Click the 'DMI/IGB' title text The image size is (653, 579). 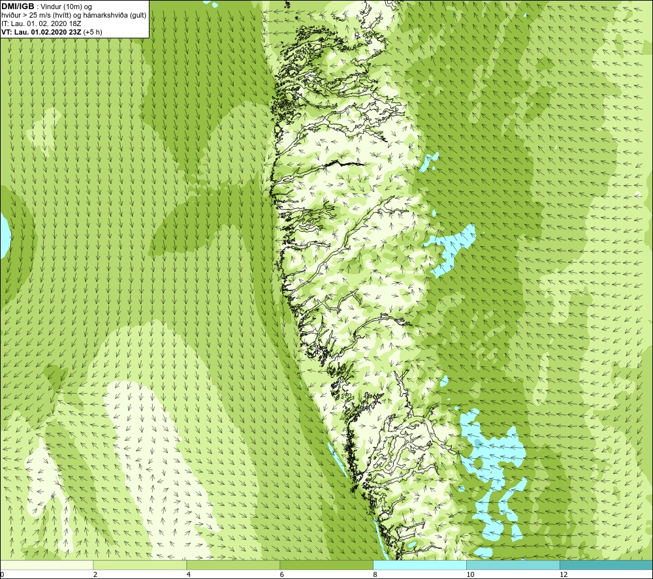click(x=18, y=7)
